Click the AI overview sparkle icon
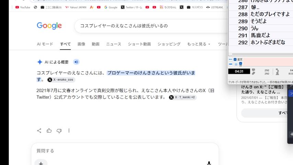This screenshot has height=165, width=293. tap(39, 62)
